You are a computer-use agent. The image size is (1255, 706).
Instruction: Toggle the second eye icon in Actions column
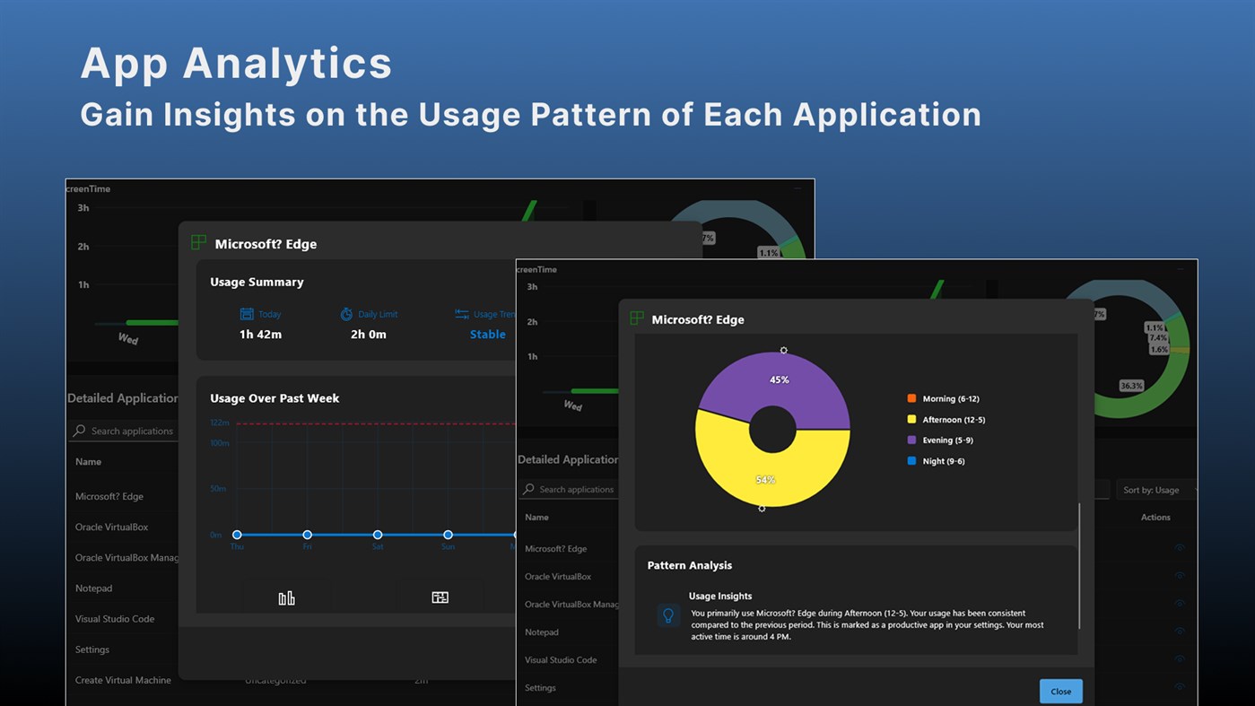click(x=1180, y=576)
